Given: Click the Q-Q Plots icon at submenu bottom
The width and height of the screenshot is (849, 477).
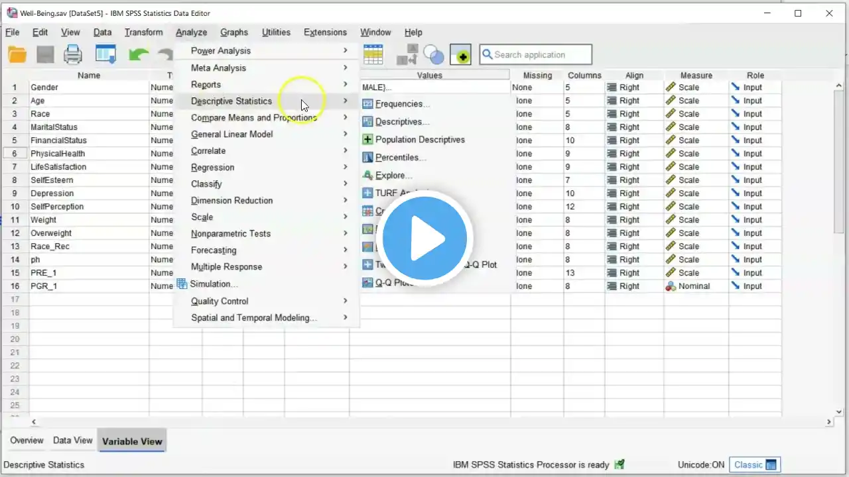Looking at the screenshot, I should [x=367, y=283].
